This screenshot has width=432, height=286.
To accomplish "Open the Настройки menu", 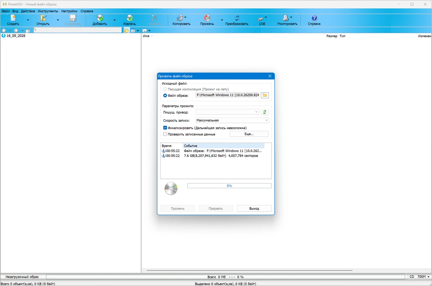I will pyautogui.click(x=69, y=11).
